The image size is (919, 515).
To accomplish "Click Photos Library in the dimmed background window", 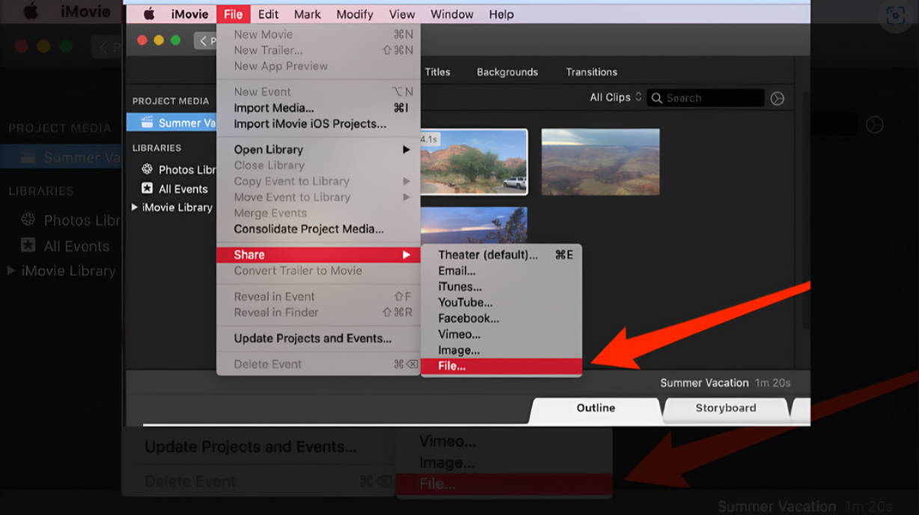I will (71, 220).
